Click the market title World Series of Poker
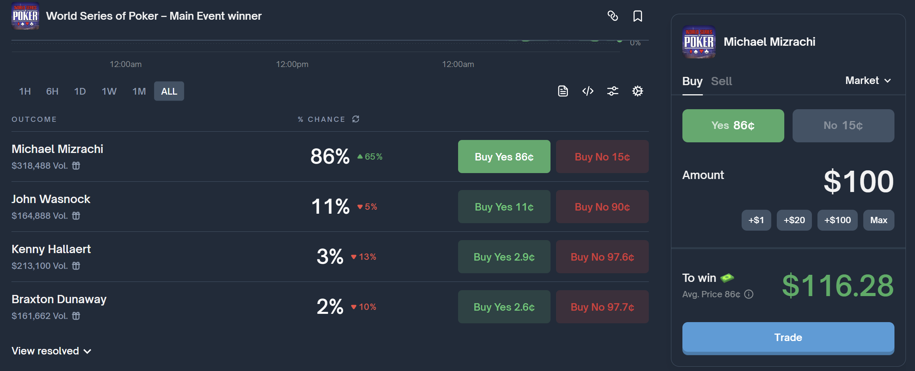The image size is (915, 371). pos(154,16)
